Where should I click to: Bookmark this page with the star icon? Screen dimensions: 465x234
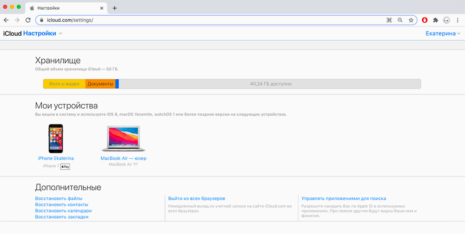tap(411, 20)
